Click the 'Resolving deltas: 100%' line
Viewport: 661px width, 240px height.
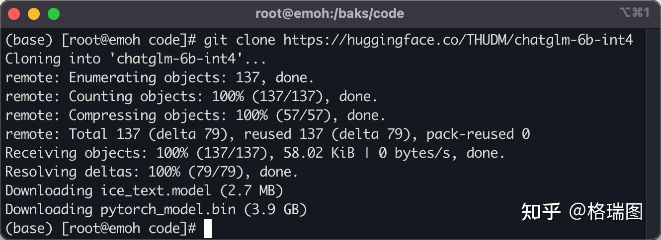click(152, 172)
